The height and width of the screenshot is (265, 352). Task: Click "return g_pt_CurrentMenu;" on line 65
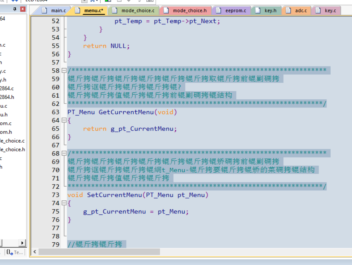[x=130, y=129]
